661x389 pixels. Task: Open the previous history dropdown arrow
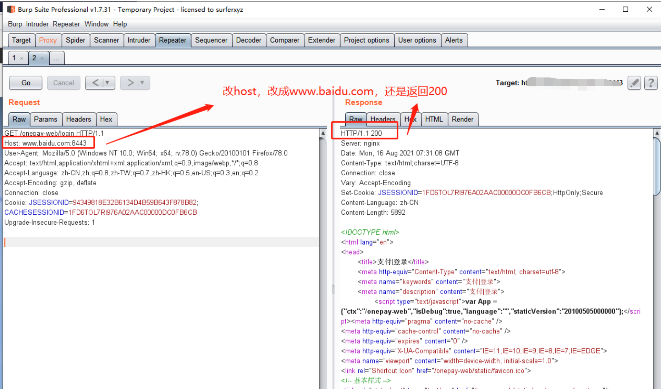pos(108,83)
